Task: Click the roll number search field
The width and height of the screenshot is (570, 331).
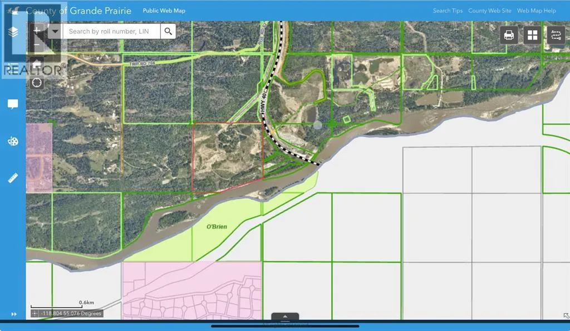Action: pos(111,31)
